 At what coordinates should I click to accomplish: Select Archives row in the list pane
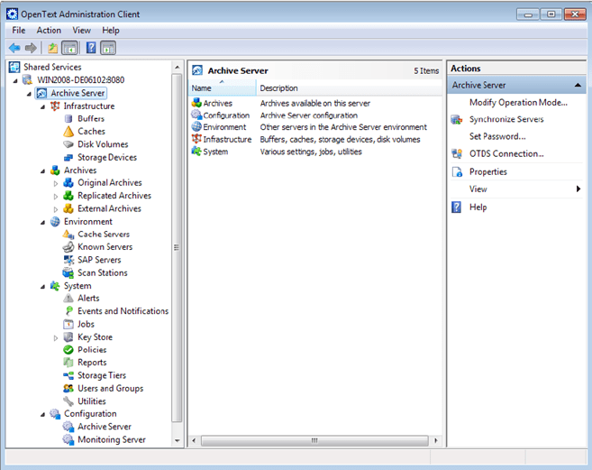point(314,103)
